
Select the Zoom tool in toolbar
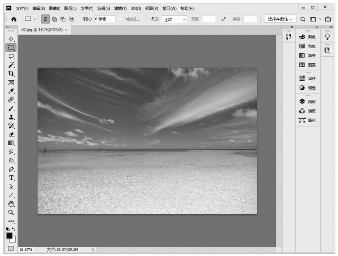[x=11, y=212]
